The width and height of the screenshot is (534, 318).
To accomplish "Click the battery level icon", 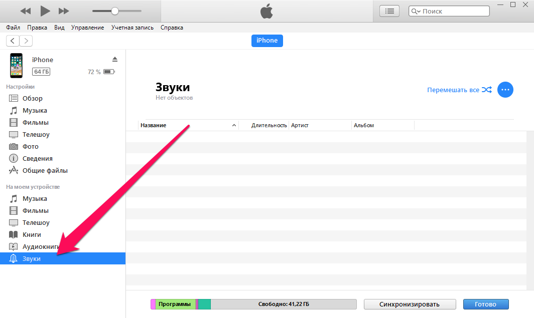I will [109, 72].
